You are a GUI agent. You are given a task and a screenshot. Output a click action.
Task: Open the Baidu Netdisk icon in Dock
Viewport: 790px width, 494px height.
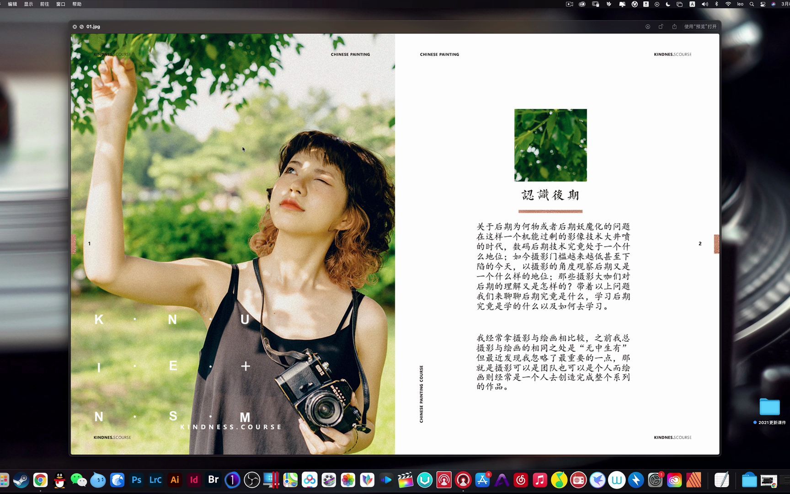(x=310, y=480)
